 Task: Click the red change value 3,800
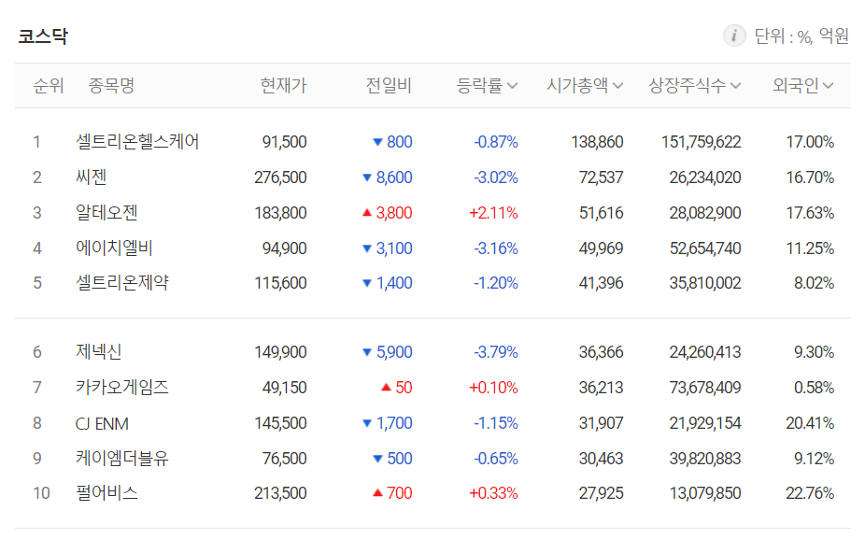pyautogui.click(x=394, y=212)
